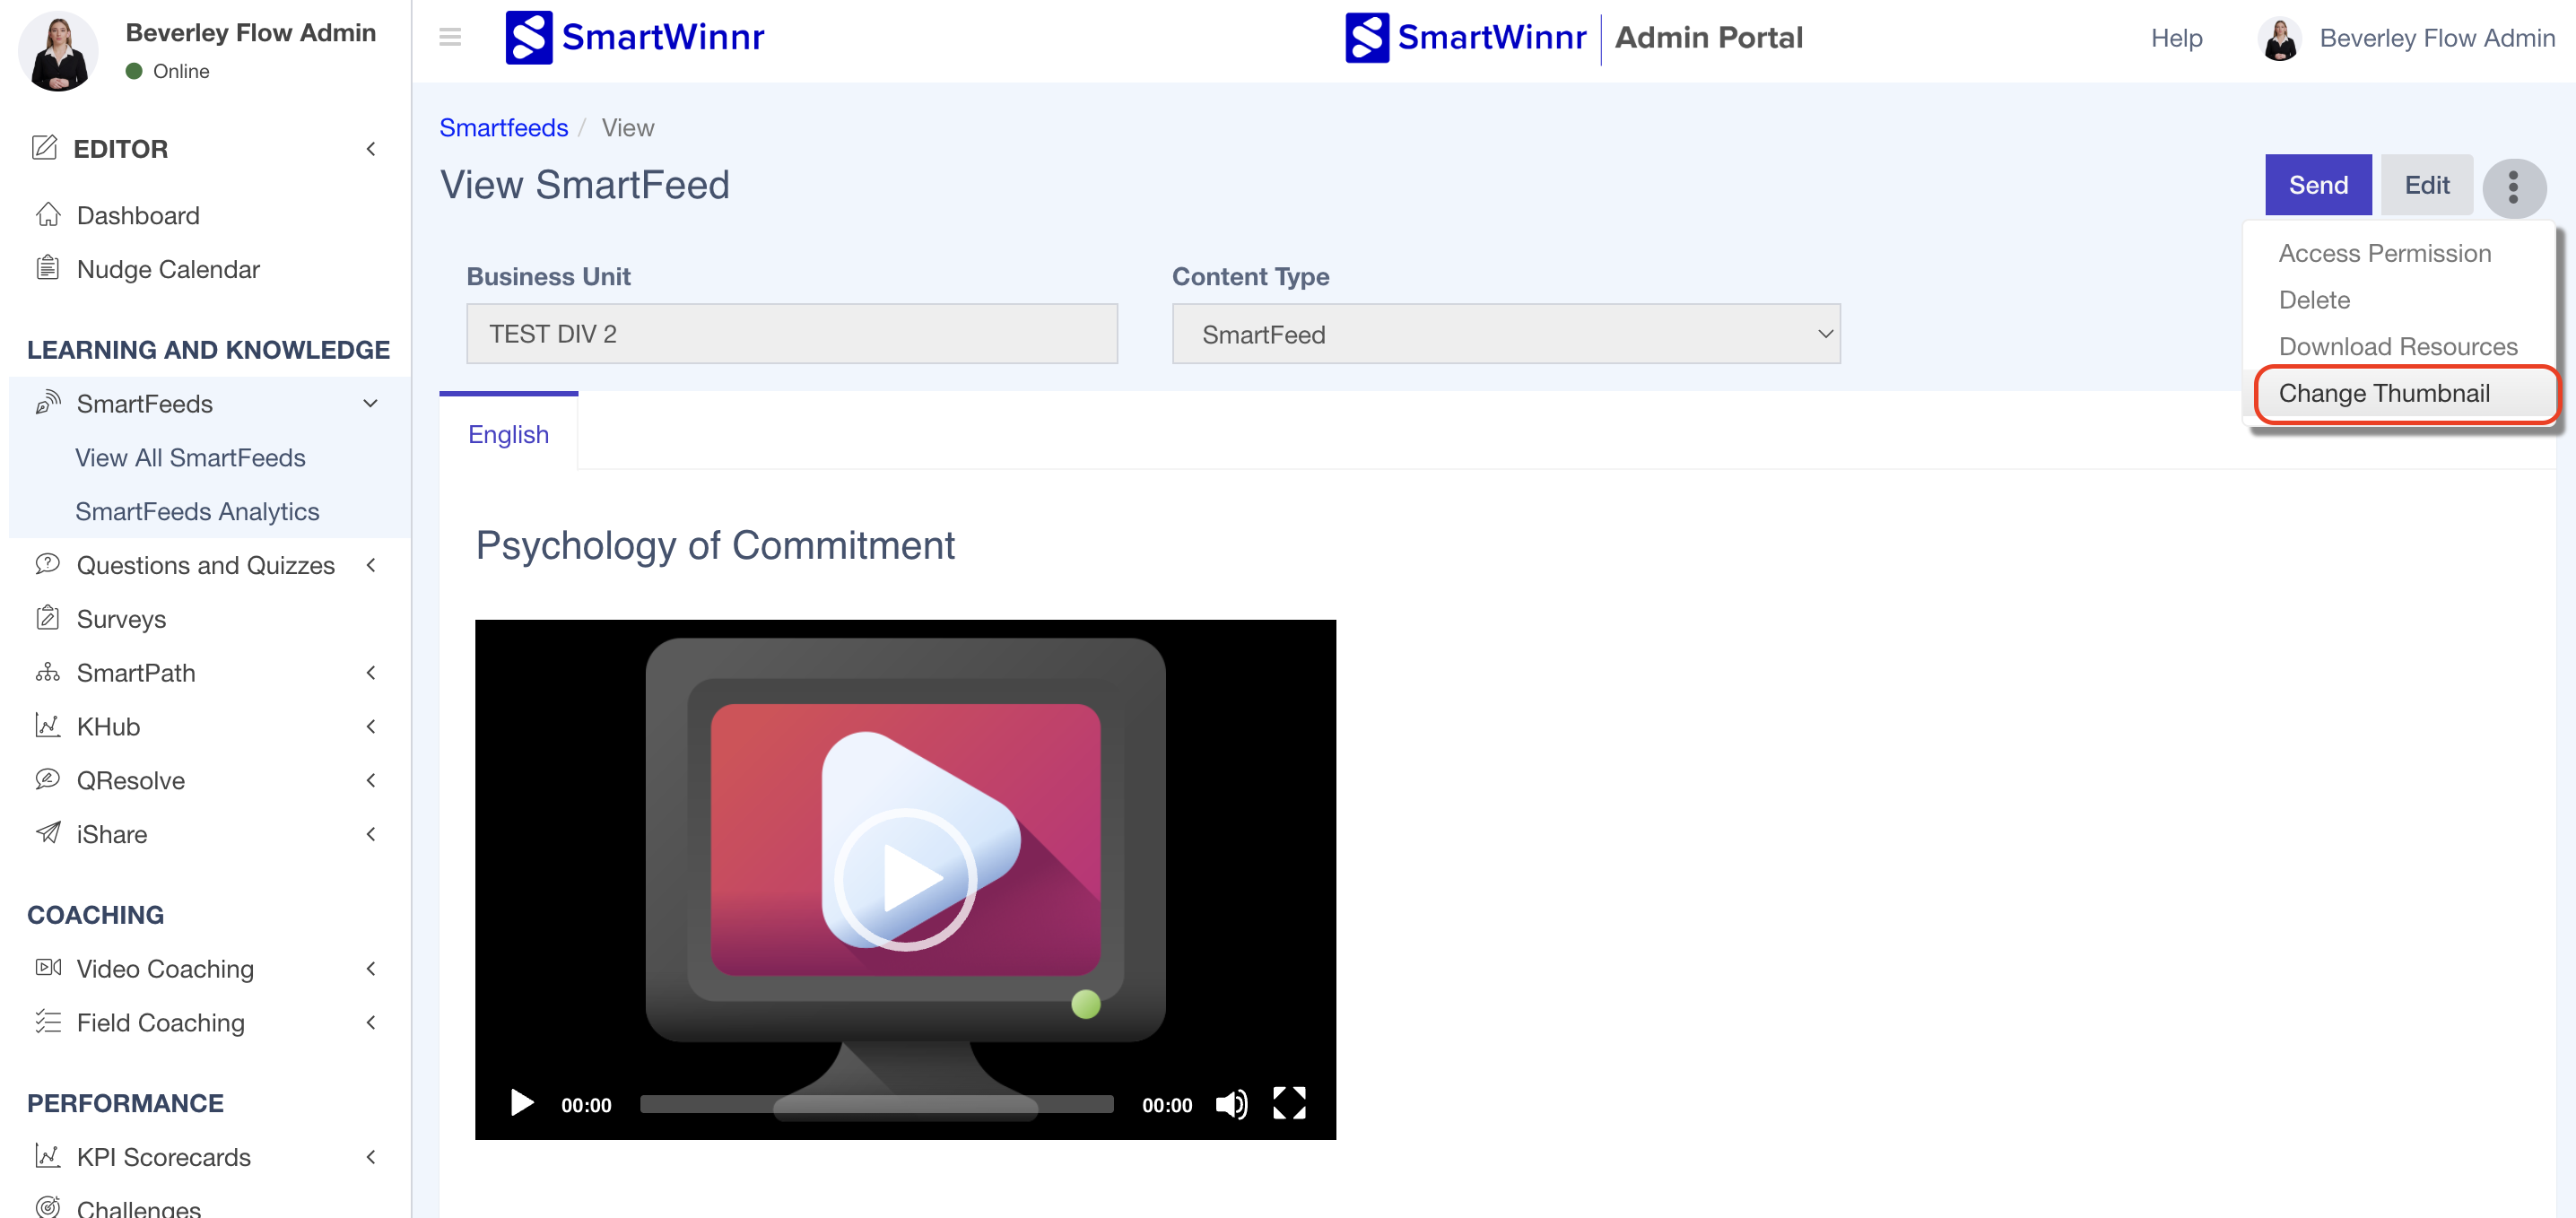Image resolution: width=2576 pixels, height=1218 pixels.
Task: Click the Send button
Action: point(2318,185)
